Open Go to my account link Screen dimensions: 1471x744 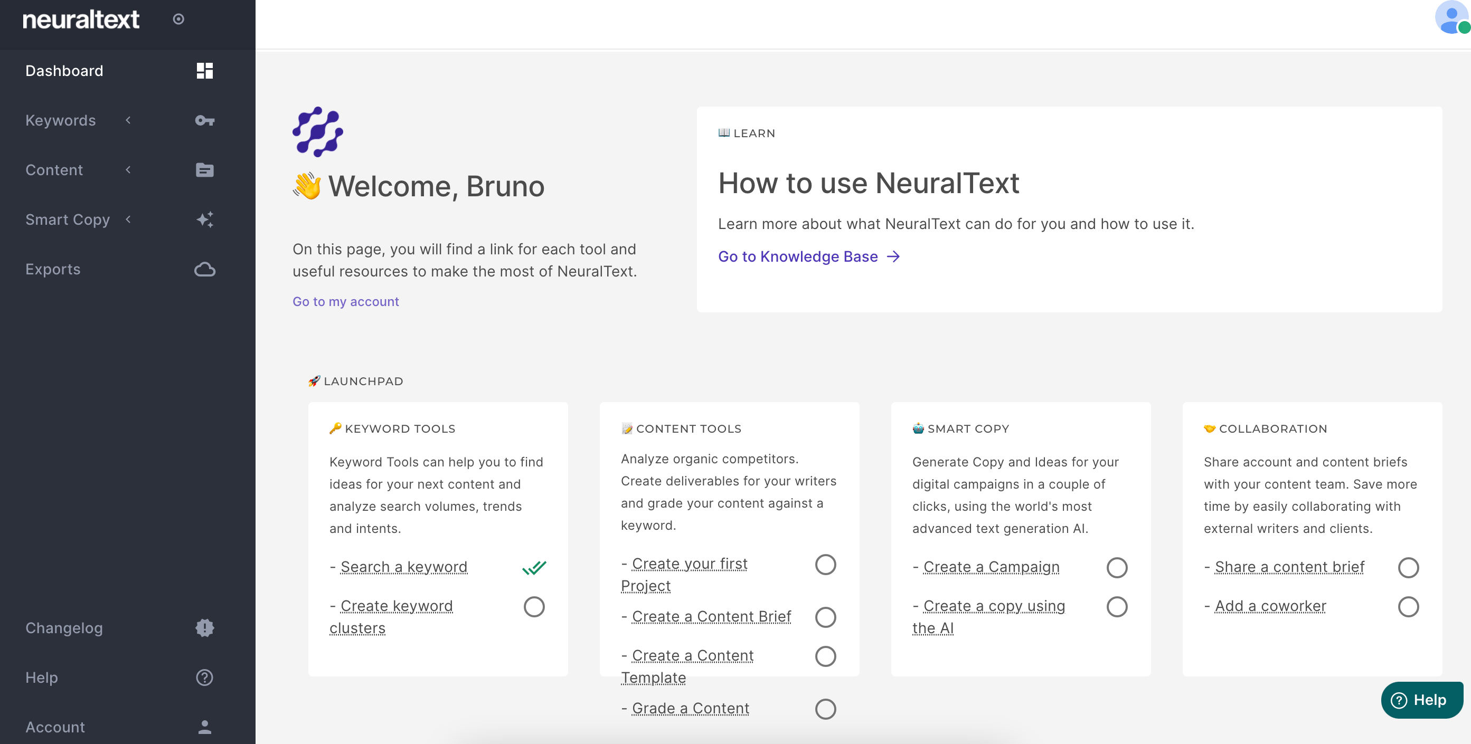click(x=345, y=301)
